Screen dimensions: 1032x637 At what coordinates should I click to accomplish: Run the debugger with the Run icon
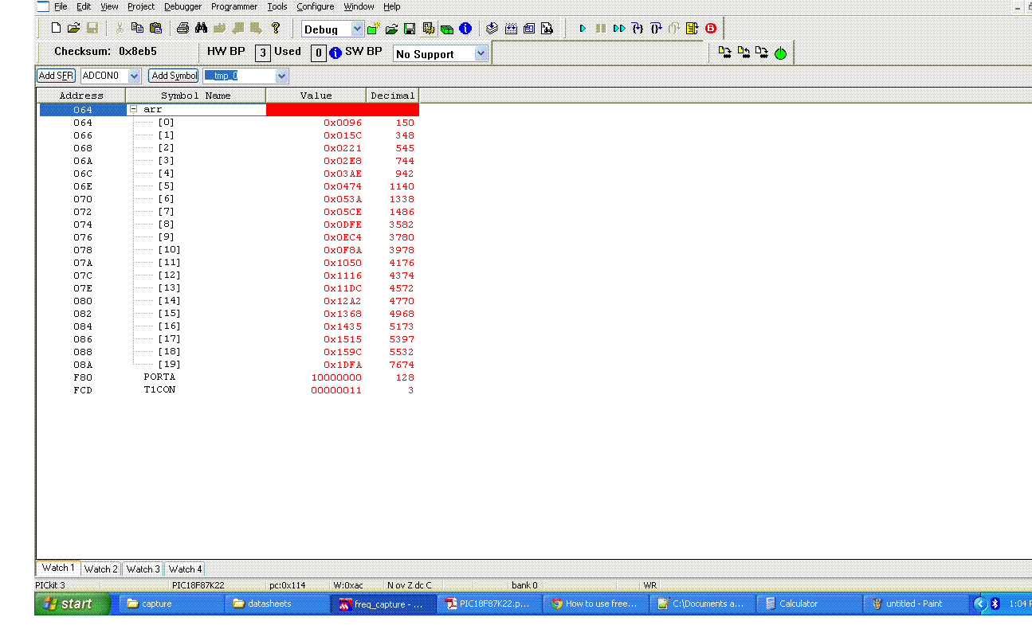click(583, 28)
